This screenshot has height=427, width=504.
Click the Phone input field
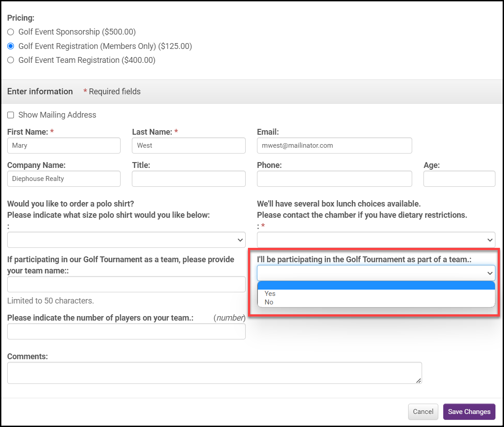[334, 179]
